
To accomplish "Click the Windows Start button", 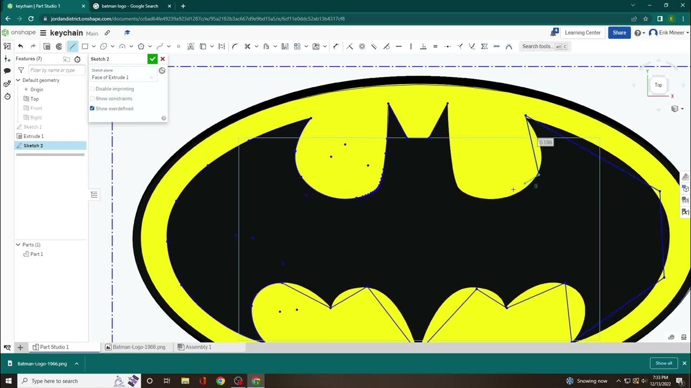I will point(8,381).
